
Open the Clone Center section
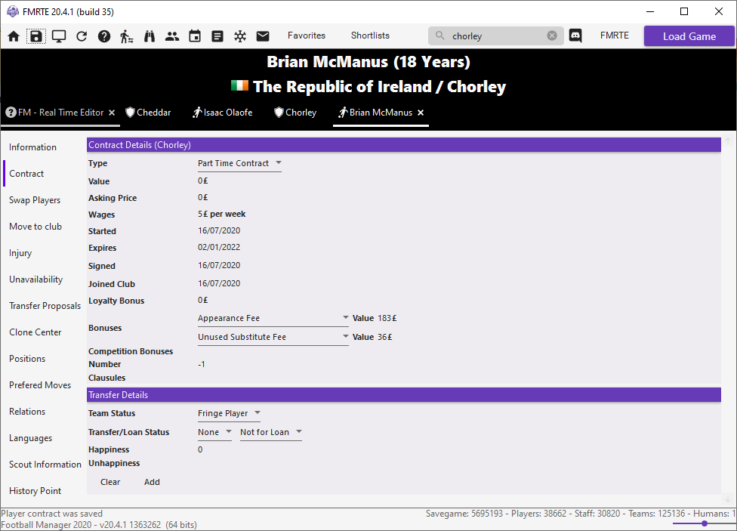pos(35,332)
